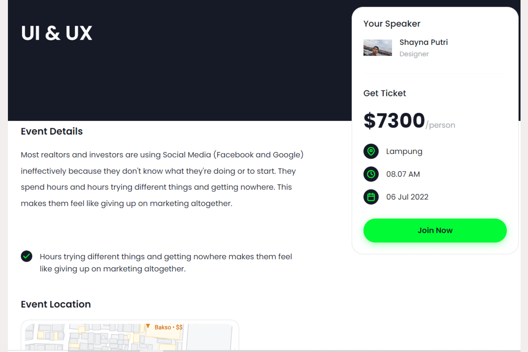Click the 06 Jul 2022 event date

[407, 197]
